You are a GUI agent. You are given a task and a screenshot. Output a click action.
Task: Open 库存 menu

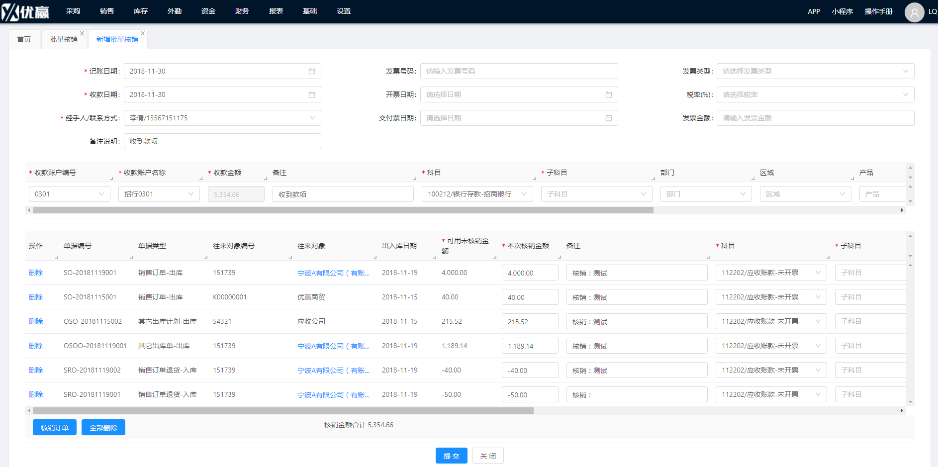point(141,11)
